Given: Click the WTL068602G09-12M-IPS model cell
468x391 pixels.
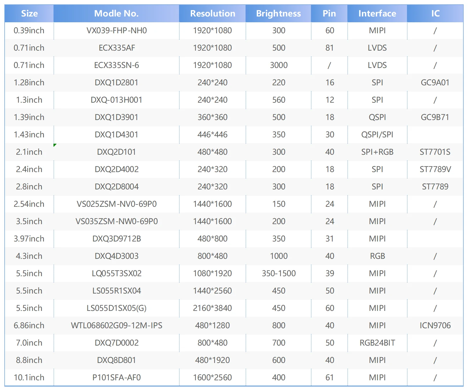Looking at the screenshot, I should point(117,326).
